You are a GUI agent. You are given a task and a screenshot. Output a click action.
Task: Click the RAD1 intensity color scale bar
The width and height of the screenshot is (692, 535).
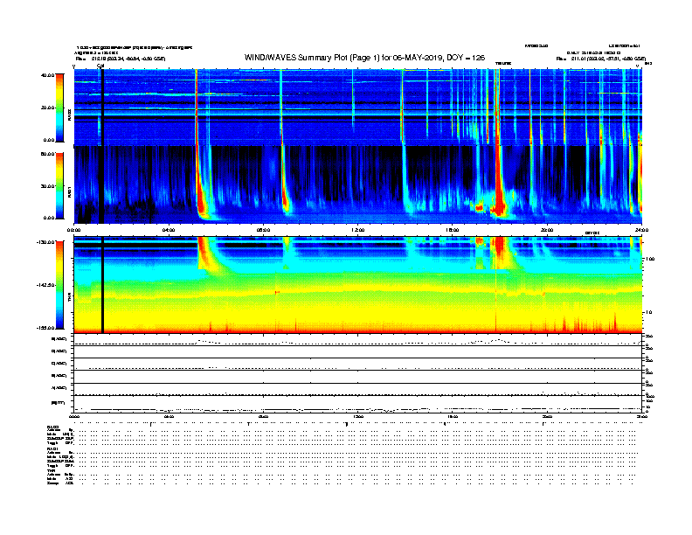59,186
